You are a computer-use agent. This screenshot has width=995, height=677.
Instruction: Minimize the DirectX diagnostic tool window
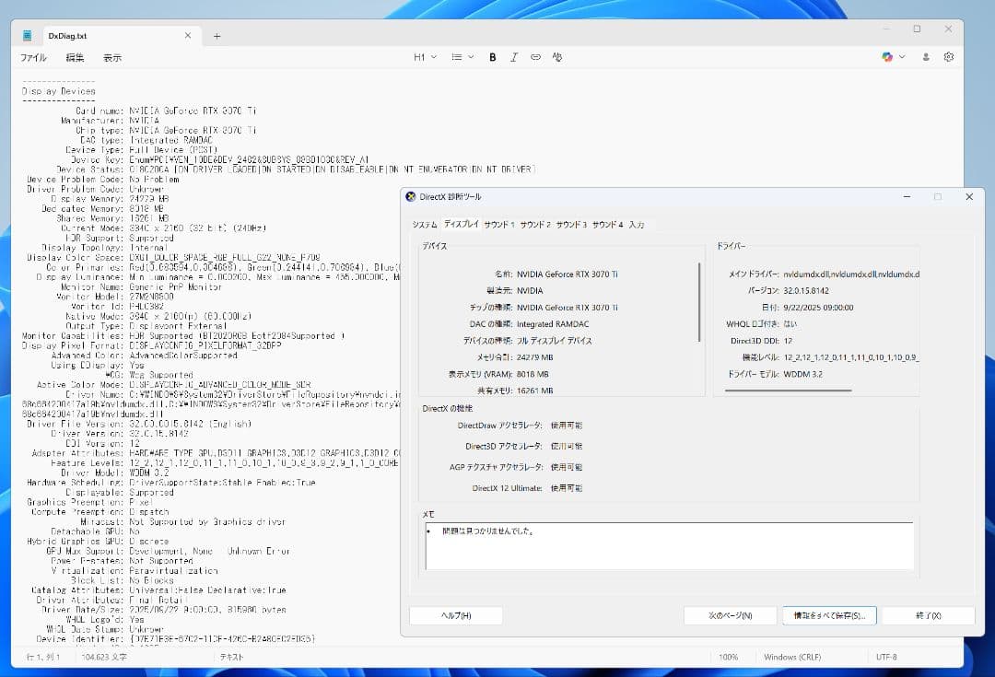pos(907,197)
